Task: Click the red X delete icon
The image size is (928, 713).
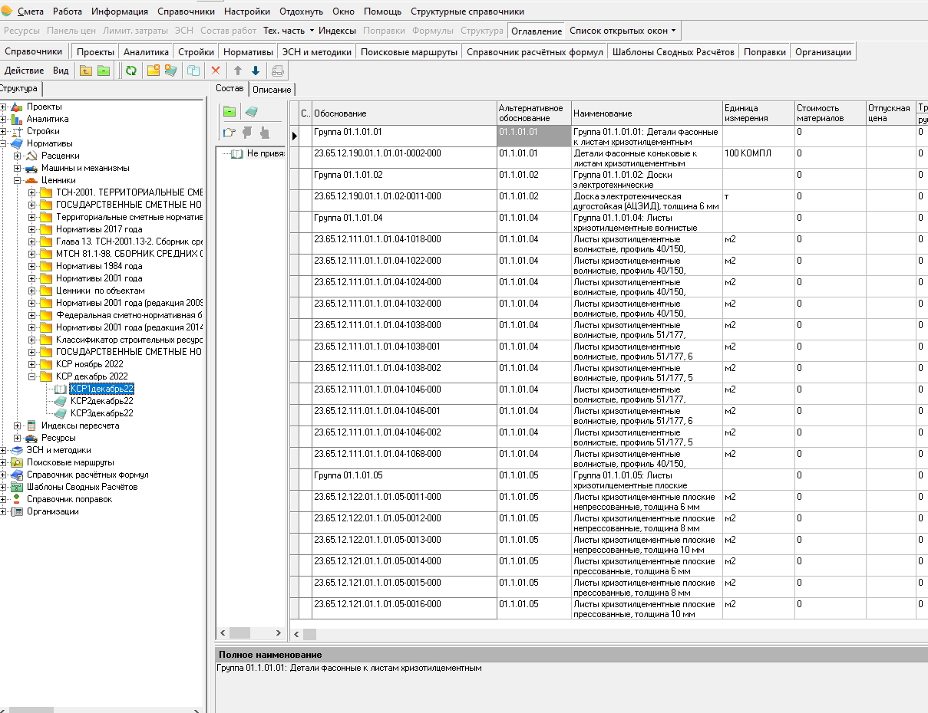Action: pos(216,71)
